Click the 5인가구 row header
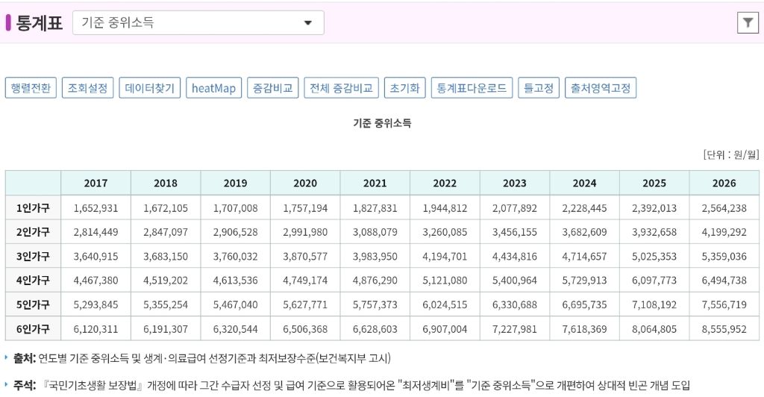Image resolution: width=764 pixels, height=397 pixels. [33, 304]
